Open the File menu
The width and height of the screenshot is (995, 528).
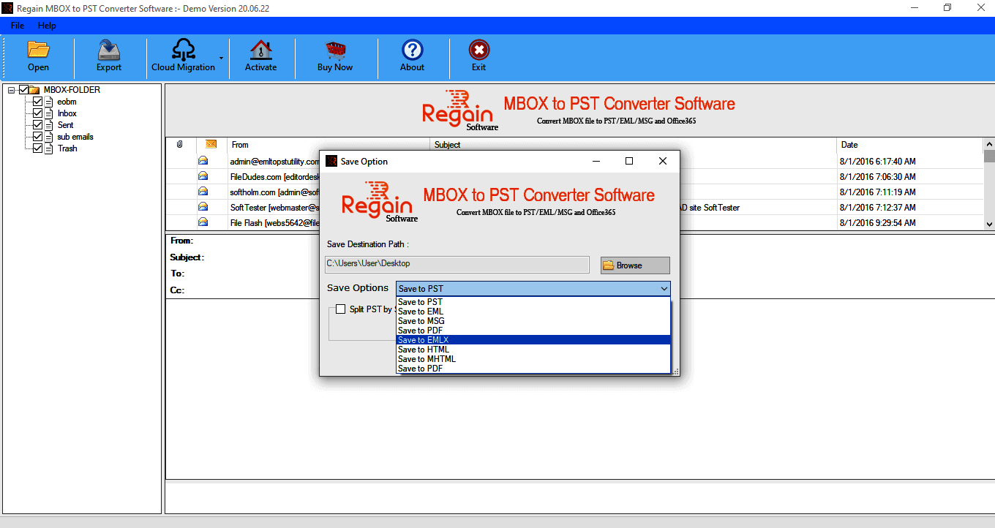(x=18, y=26)
